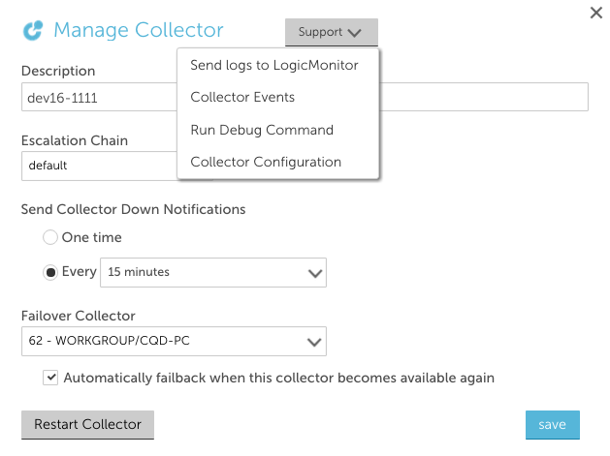
Task: Open Collector Events from Support menu
Action: (x=242, y=97)
